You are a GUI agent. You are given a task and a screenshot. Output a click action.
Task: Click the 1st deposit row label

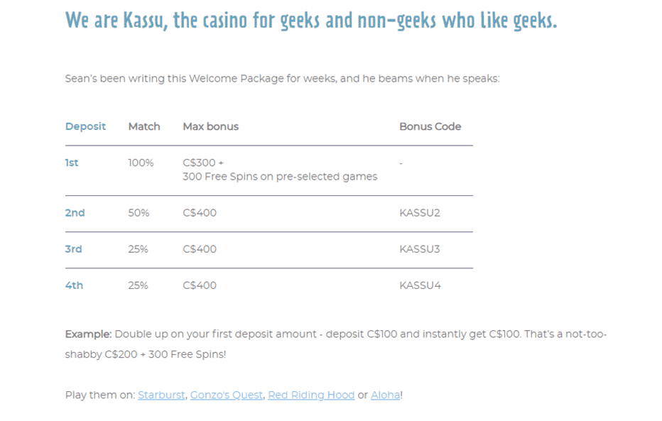coord(72,163)
